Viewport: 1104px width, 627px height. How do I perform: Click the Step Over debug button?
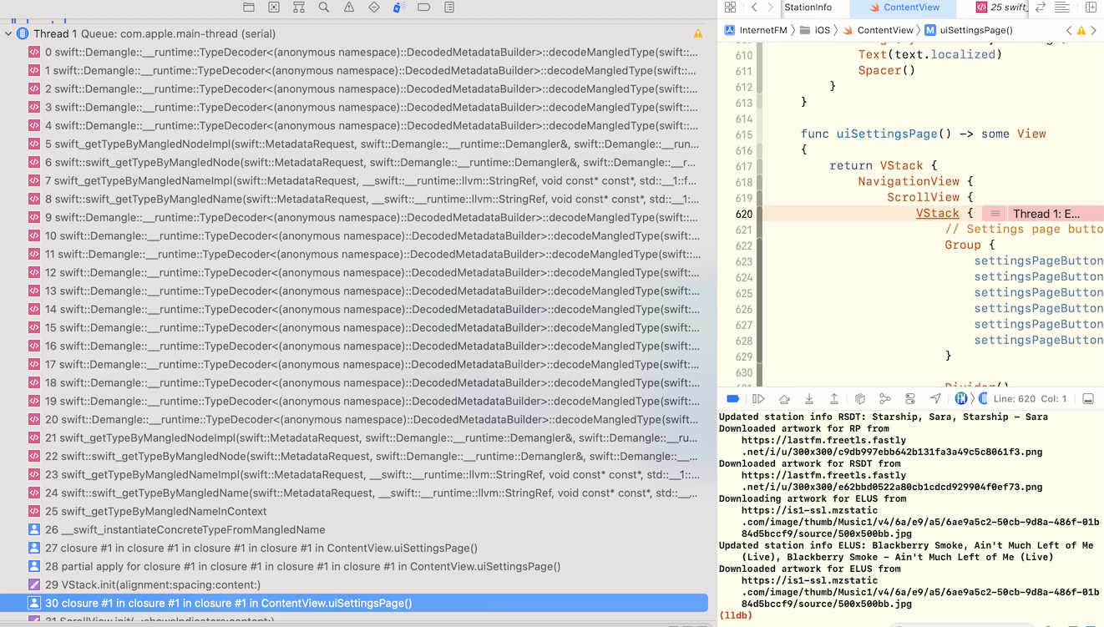(784, 399)
